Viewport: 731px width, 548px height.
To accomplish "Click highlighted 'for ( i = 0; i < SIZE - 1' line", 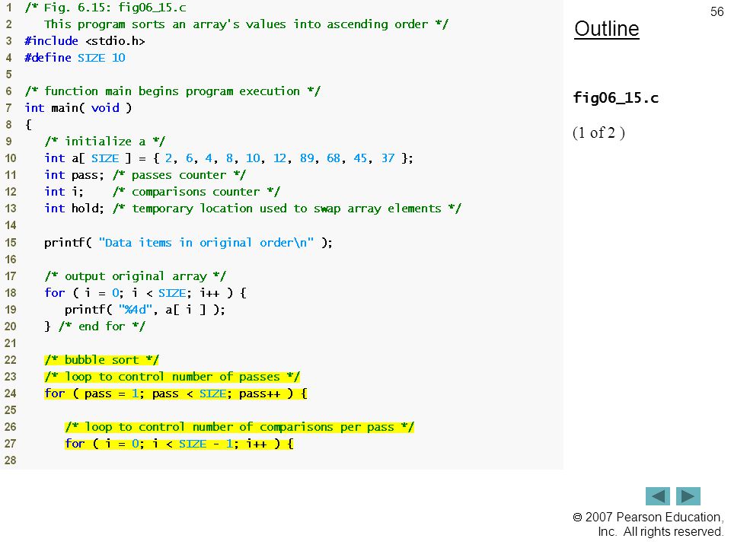I will click(x=179, y=444).
